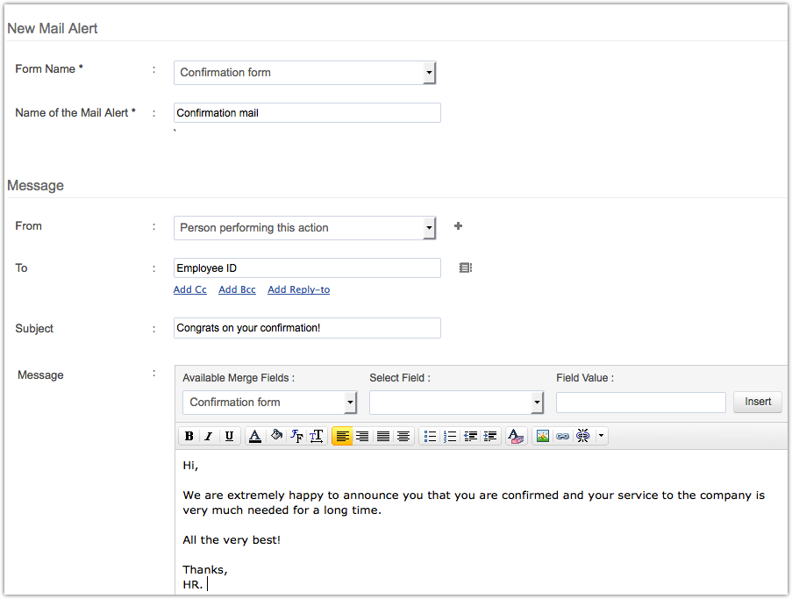This screenshot has width=792, height=599.
Task: Italicize the message text
Action: point(209,436)
